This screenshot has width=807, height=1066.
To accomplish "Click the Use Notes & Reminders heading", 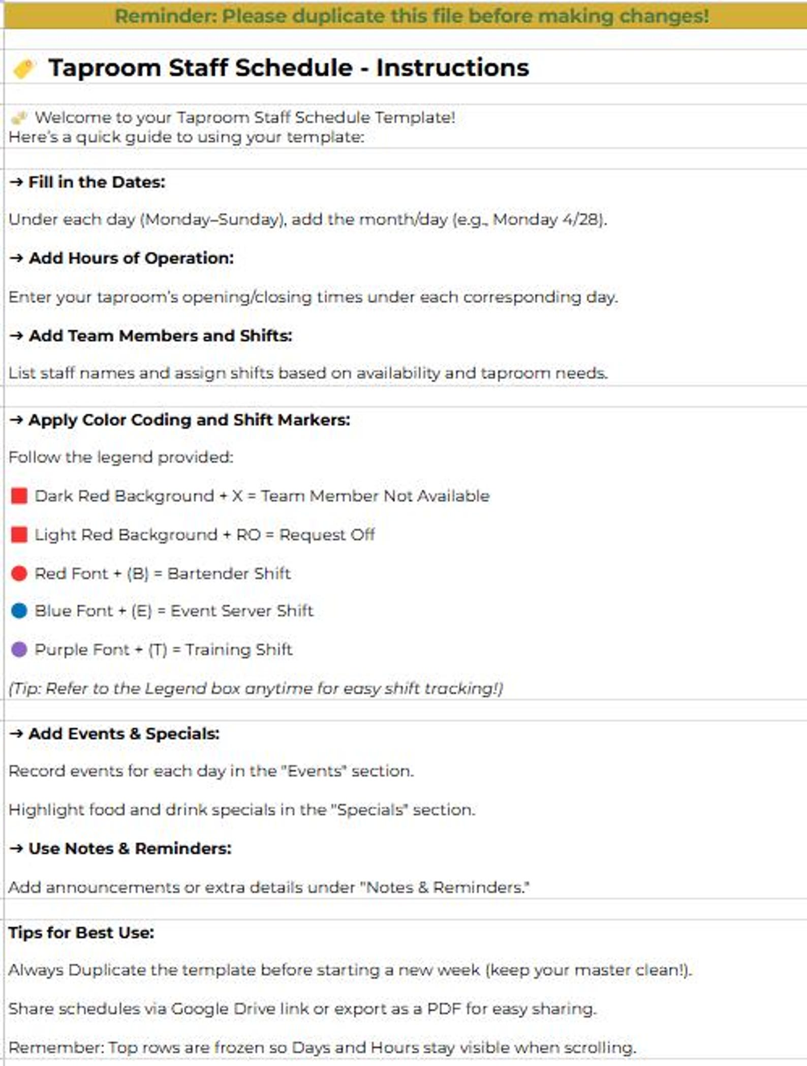I will tap(120, 848).
